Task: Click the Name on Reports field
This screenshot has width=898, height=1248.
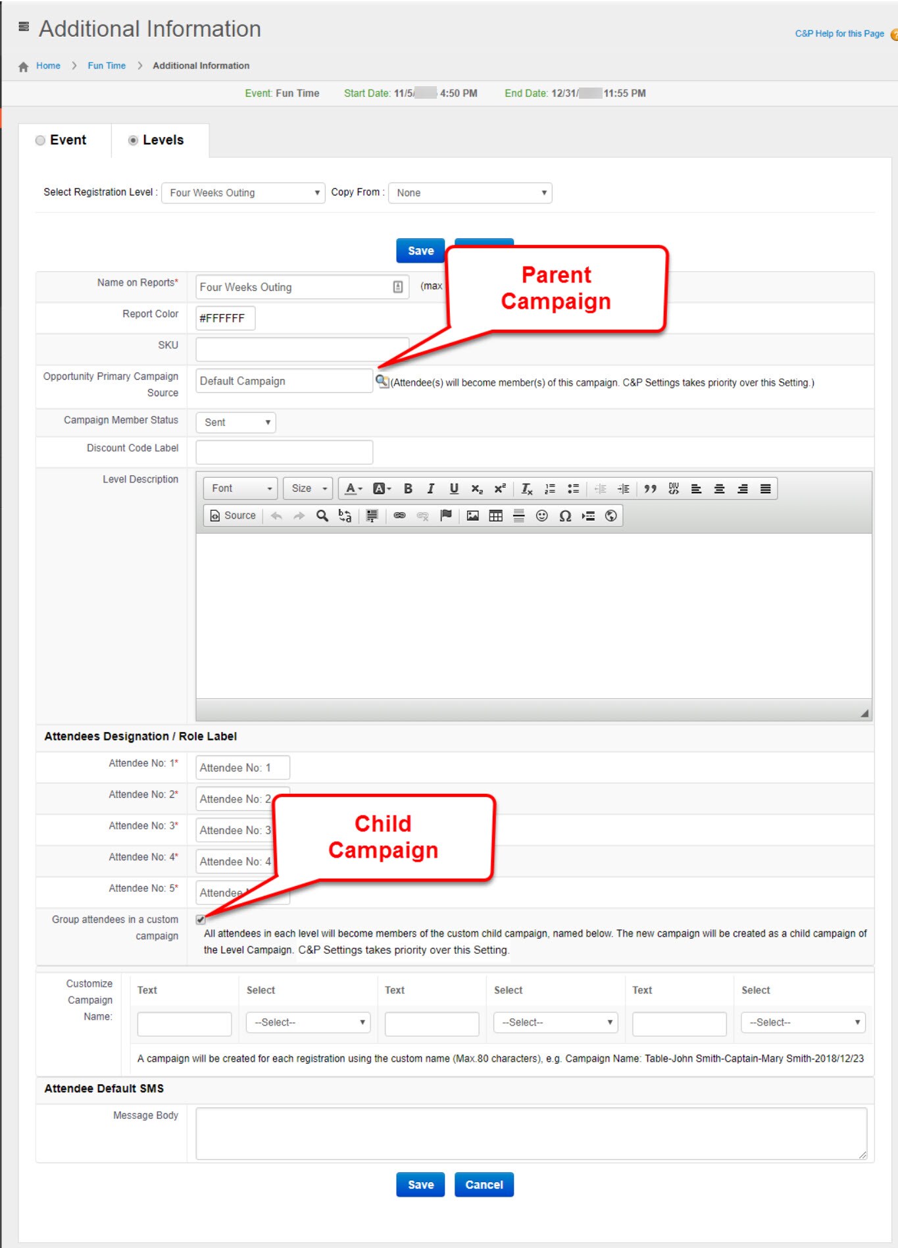Action: (x=303, y=287)
